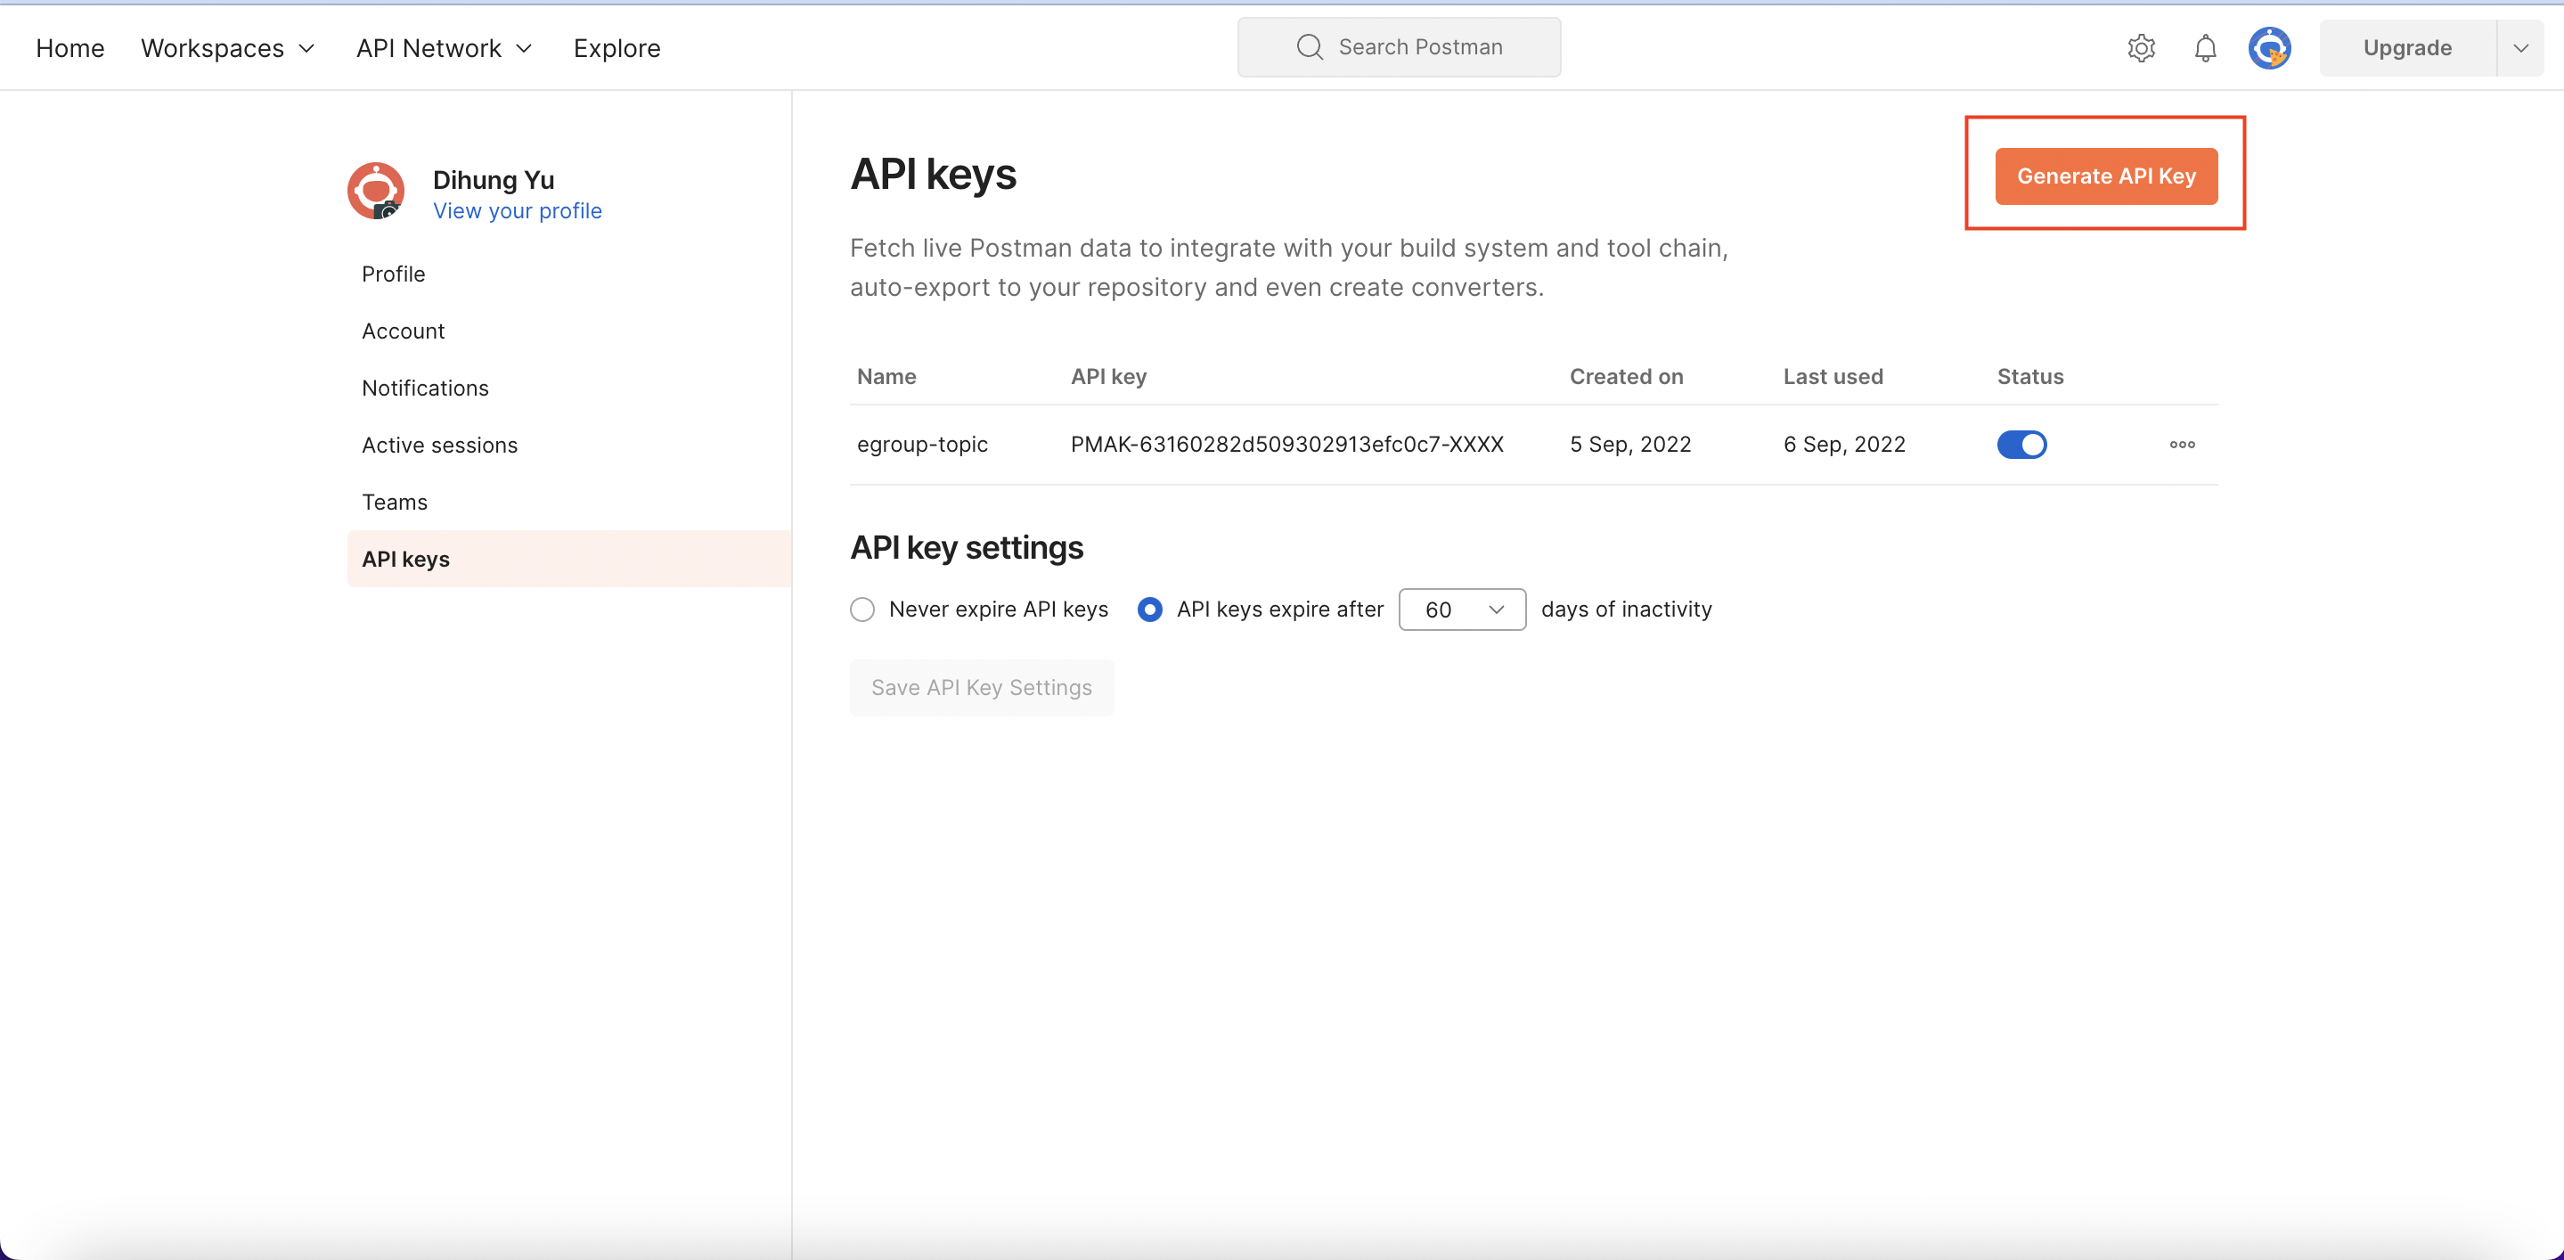Open the View your profile link
Screen dimensions: 2564x1260
point(517,211)
